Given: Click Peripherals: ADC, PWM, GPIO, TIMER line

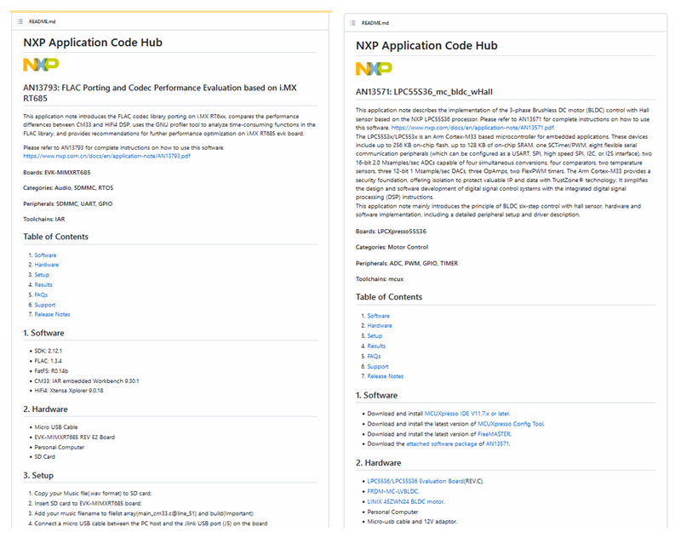Looking at the screenshot, I should tap(407, 263).
